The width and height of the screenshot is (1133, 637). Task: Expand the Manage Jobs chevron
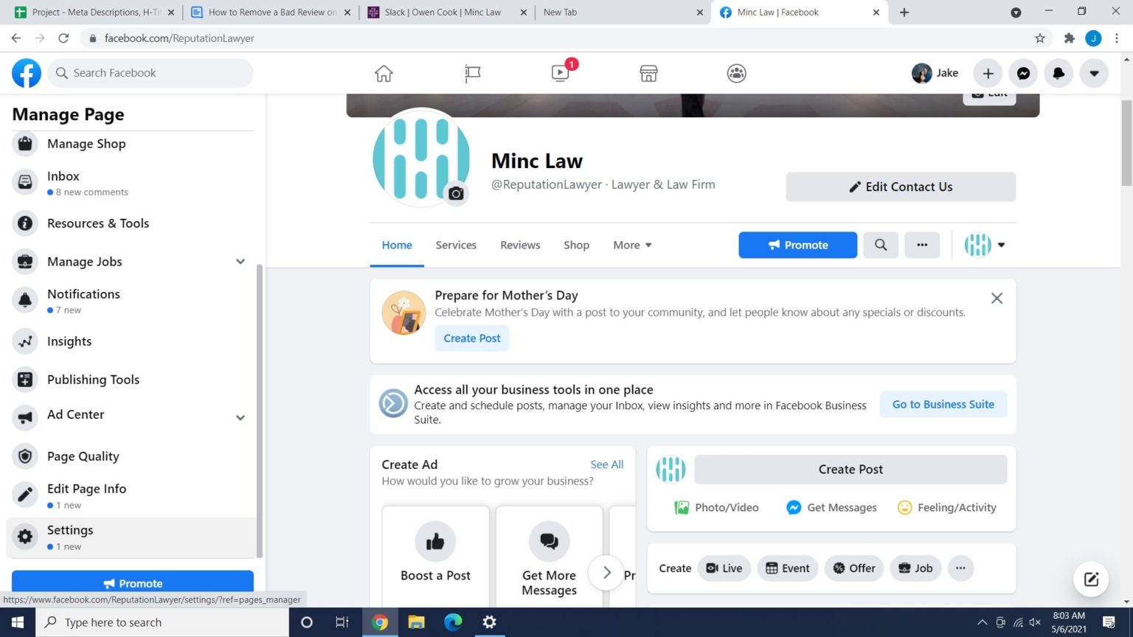[x=240, y=262]
